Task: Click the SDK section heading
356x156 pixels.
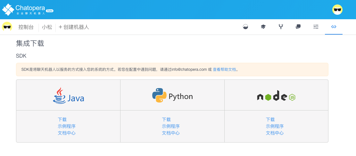Action: tap(21, 56)
